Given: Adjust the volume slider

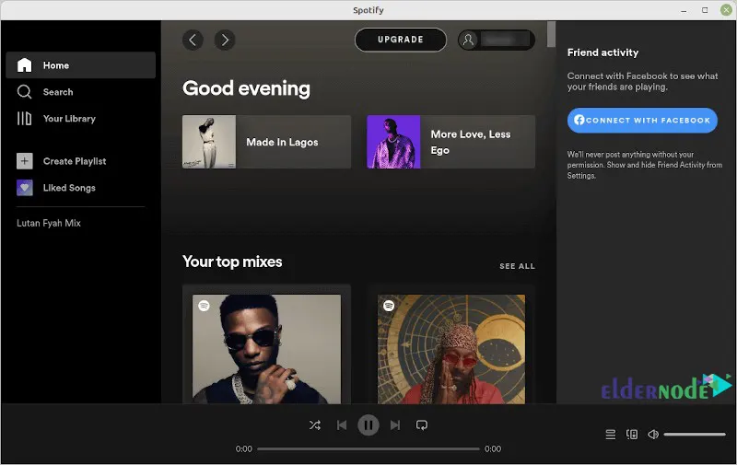Looking at the screenshot, I should (x=695, y=435).
